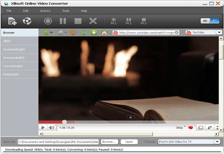Expand the player control panel chevron

tap(131, 117)
